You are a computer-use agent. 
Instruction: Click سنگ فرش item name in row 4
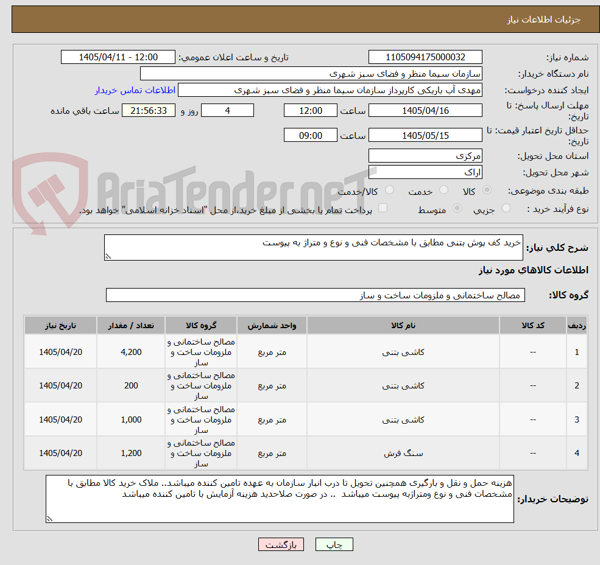[403, 454]
